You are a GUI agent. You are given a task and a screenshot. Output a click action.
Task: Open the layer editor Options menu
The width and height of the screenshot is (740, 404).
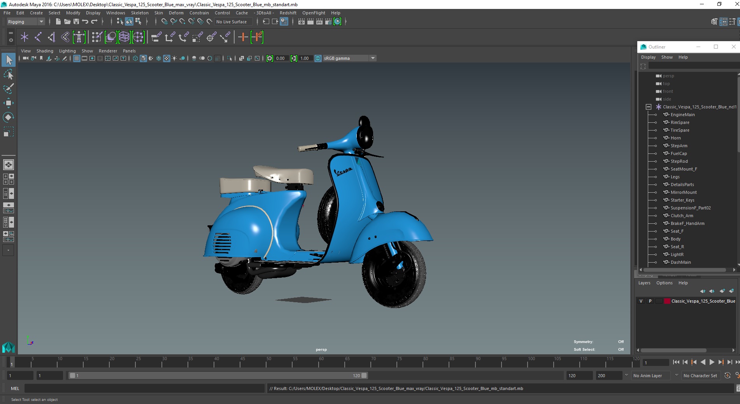(664, 283)
